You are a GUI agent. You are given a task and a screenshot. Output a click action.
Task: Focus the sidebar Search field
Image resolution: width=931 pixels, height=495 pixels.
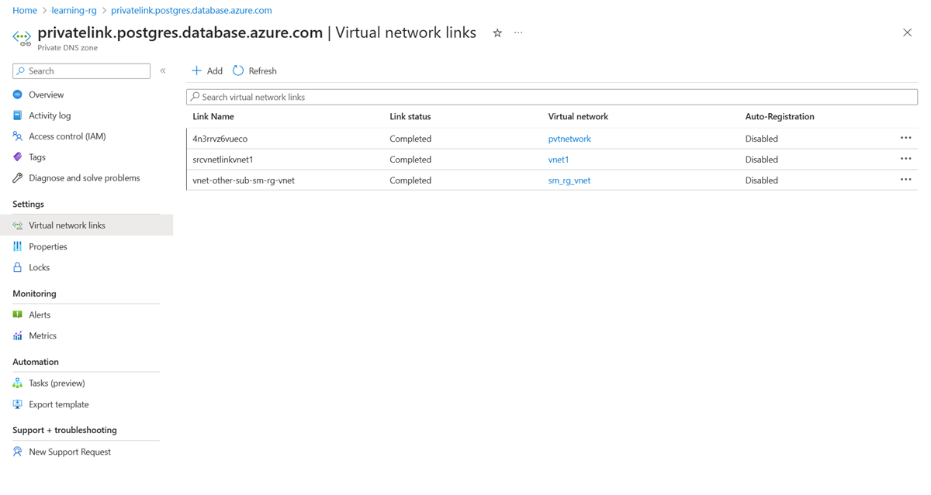point(81,70)
